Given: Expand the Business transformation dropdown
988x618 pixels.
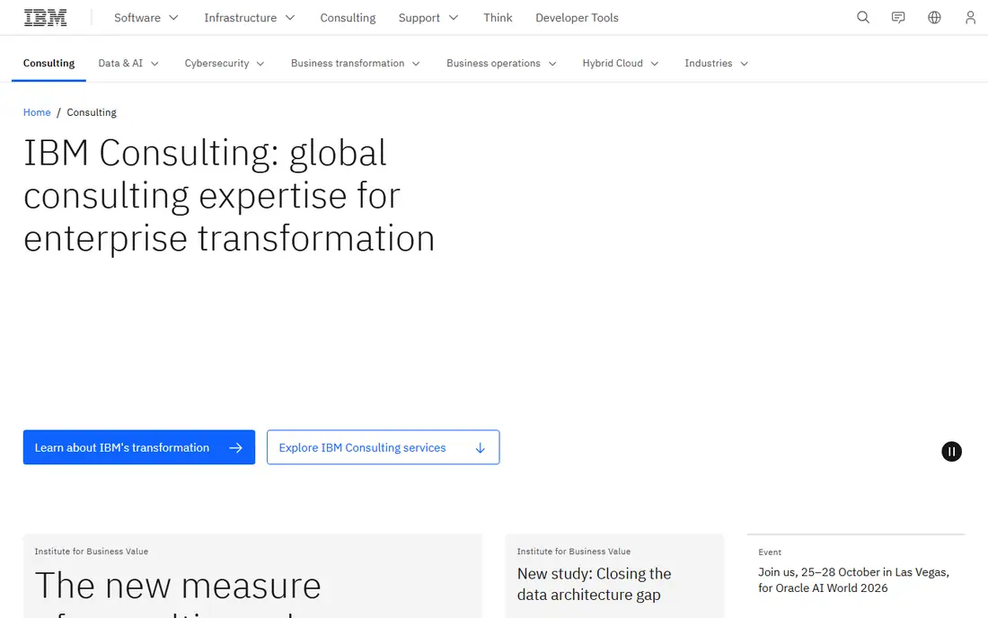Looking at the screenshot, I should [x=356, y=63].
